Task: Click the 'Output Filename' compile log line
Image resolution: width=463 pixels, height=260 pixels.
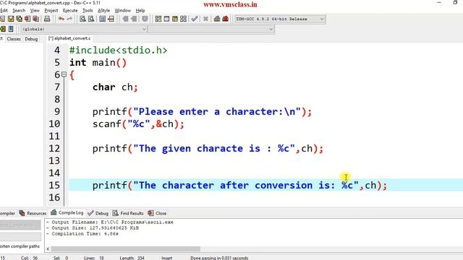Action: [110, 222]
